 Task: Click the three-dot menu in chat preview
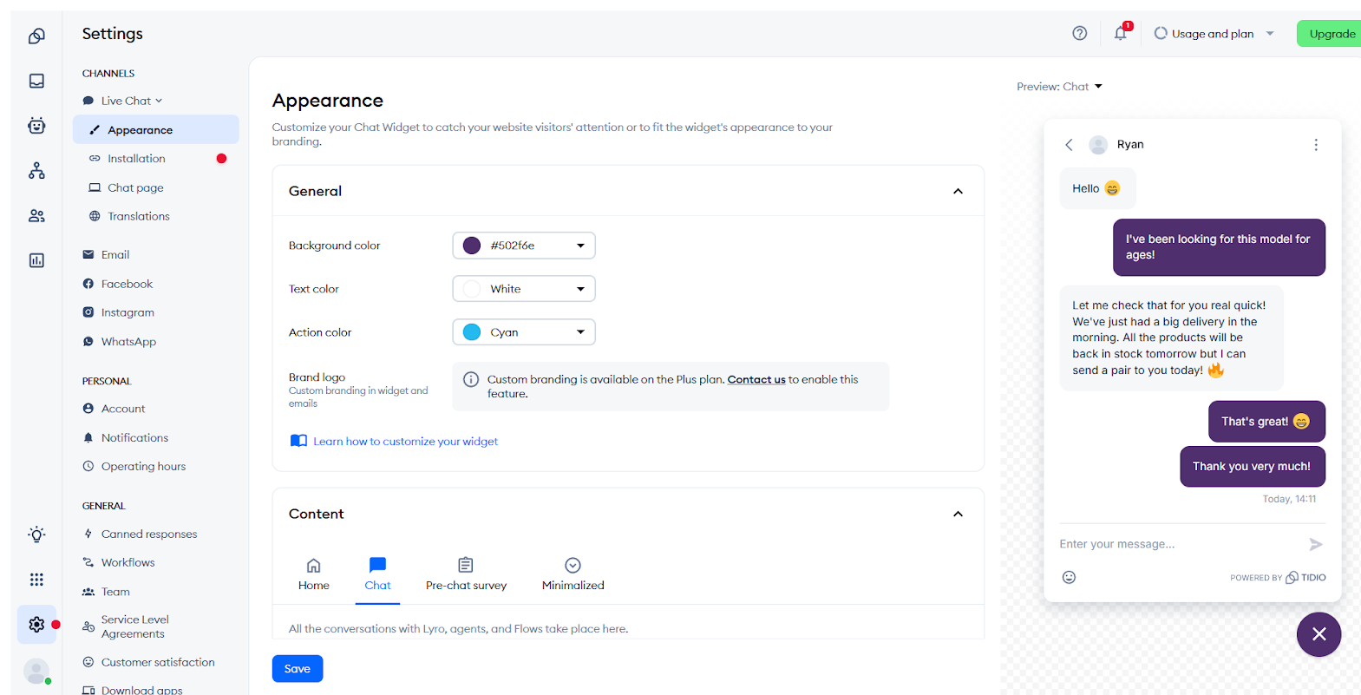coord(1315,145)
